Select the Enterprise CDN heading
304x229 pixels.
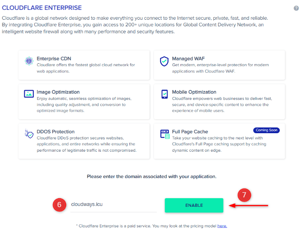(54, 59)
